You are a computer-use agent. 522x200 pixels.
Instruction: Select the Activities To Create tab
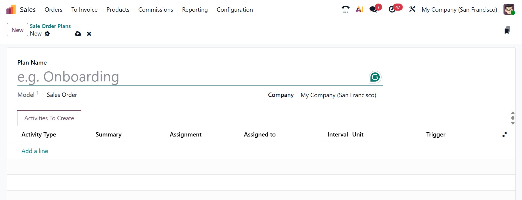(x=49, y=118)
